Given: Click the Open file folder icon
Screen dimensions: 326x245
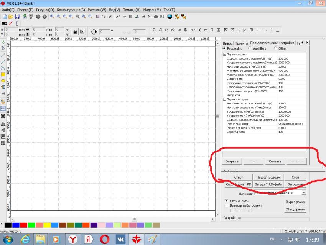Looking at the screenshot, I should [x=11, y=17].
